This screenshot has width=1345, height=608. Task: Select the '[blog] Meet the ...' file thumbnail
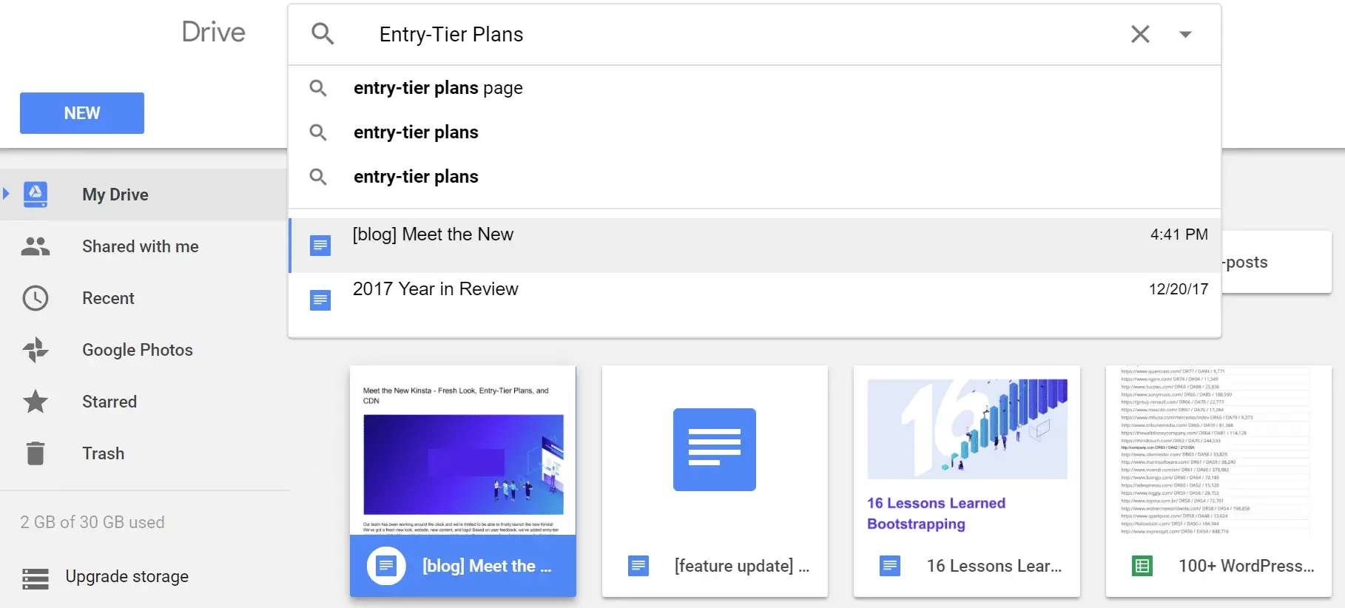click(x=463, y=450)
